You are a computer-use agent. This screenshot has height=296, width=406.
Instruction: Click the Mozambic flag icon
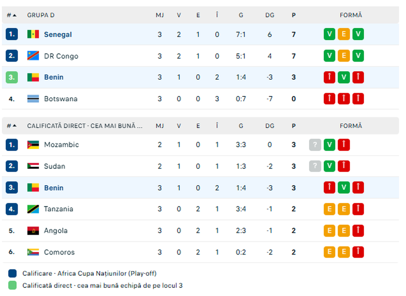(33, 145)
